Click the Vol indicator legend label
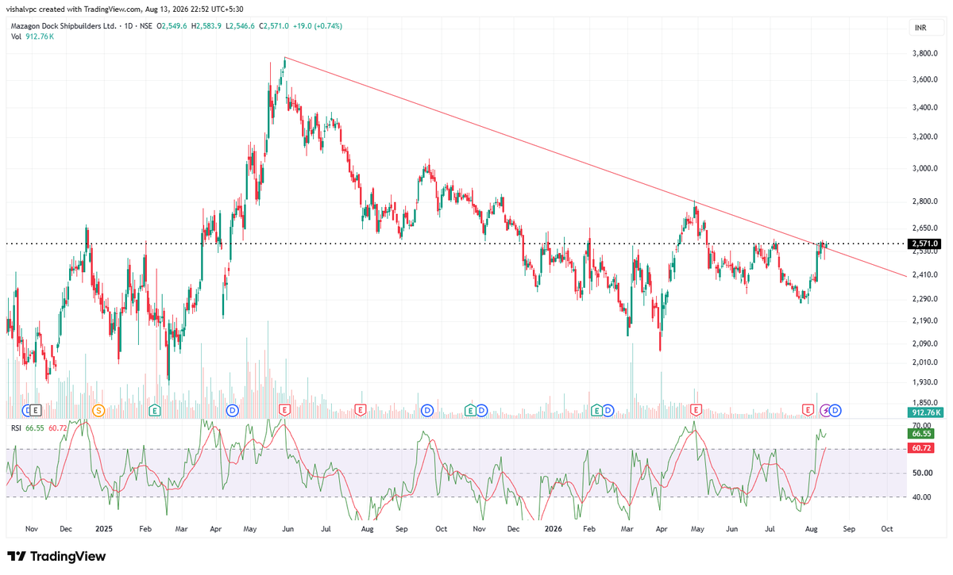Viewport: 953px width, 575px height. click(x=15, y=36)
